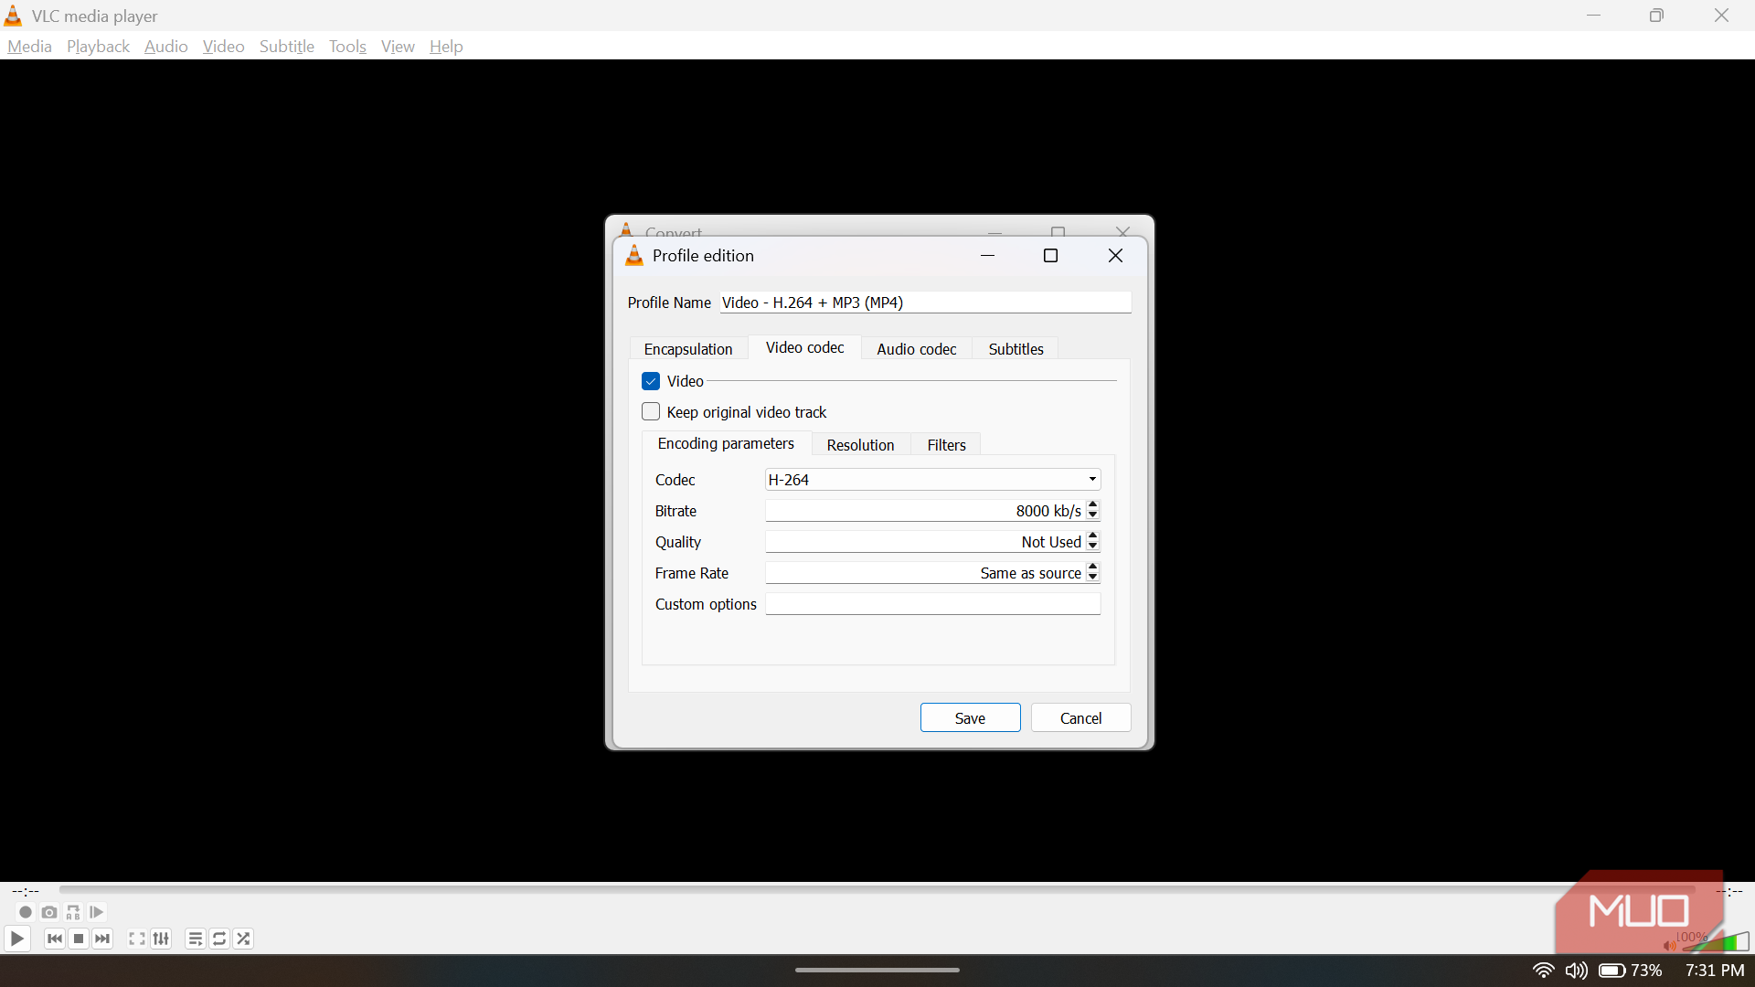Go to previous media in playlist
Viewport: 1755px width, 987px height.
tap(55, 939)
